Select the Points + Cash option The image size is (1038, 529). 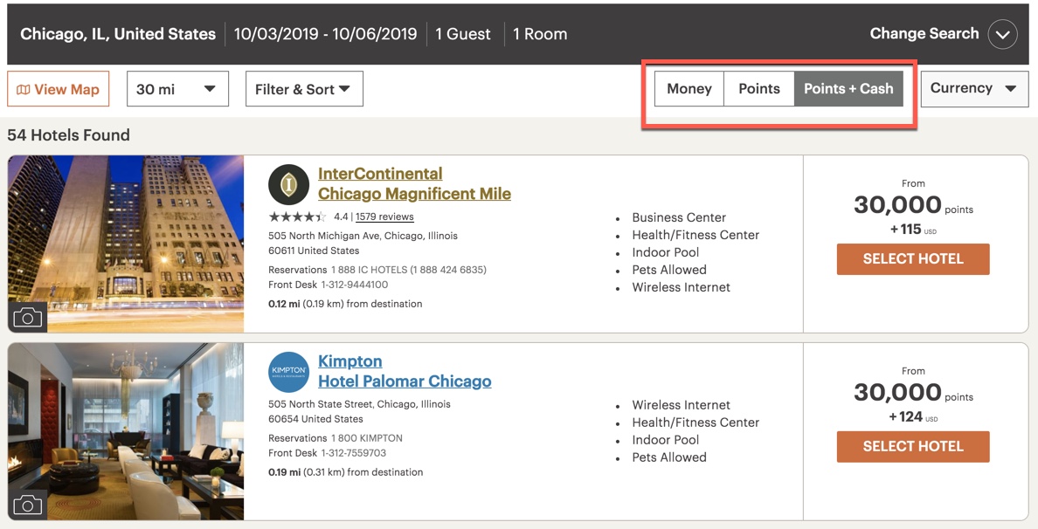click(848, 89)
